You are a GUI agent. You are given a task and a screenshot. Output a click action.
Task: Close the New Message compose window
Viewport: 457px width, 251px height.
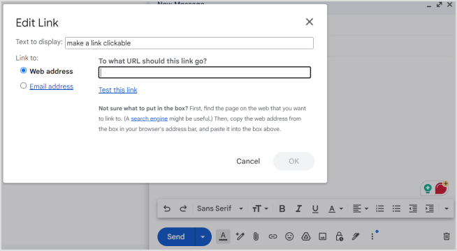[450, 5]
